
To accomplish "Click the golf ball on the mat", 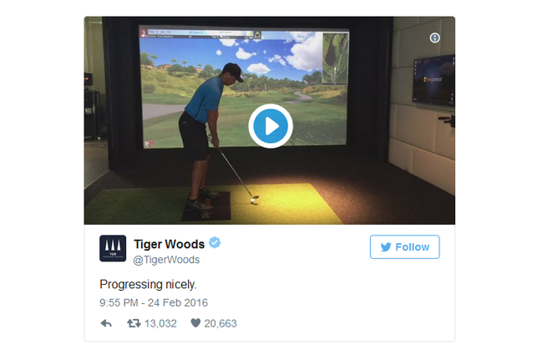I will [253, 200].
